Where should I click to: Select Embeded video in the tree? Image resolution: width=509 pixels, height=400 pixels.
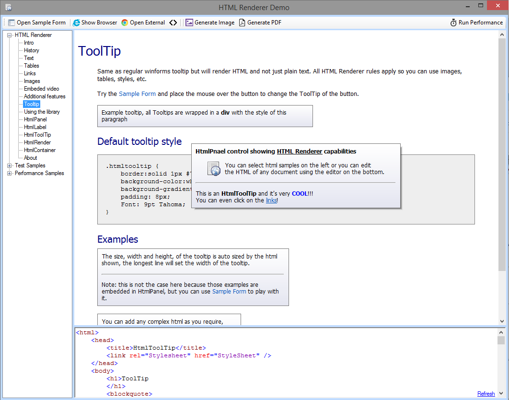pyautogui.click(x=41, y=89)
